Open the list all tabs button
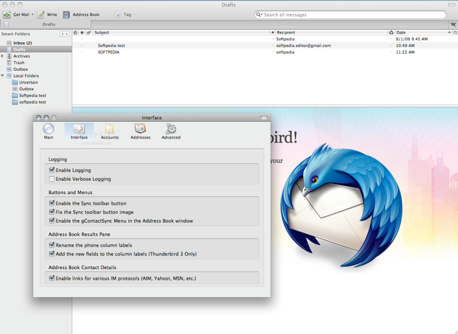Screen dimensions: 458x334 tap(453, 25)
